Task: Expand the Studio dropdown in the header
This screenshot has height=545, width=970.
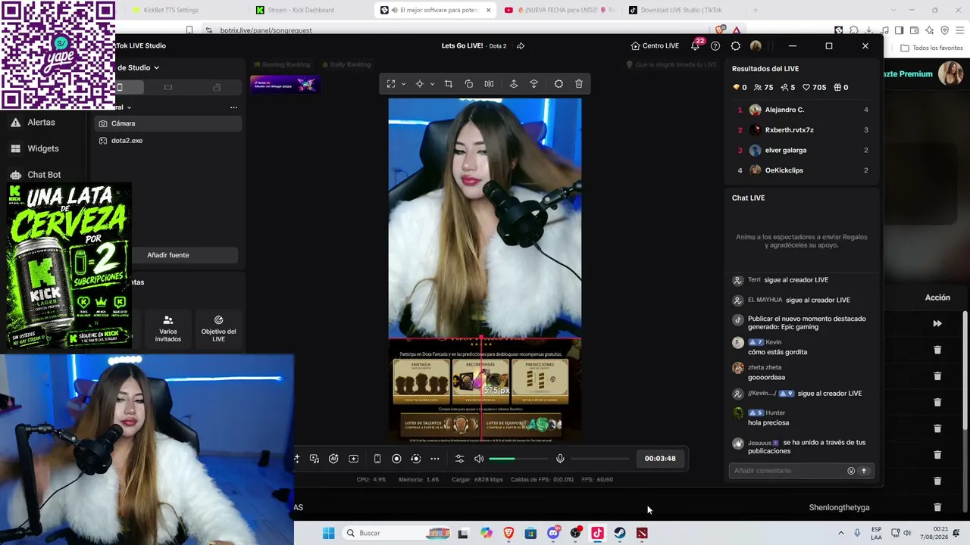Action: coord(156,67)
